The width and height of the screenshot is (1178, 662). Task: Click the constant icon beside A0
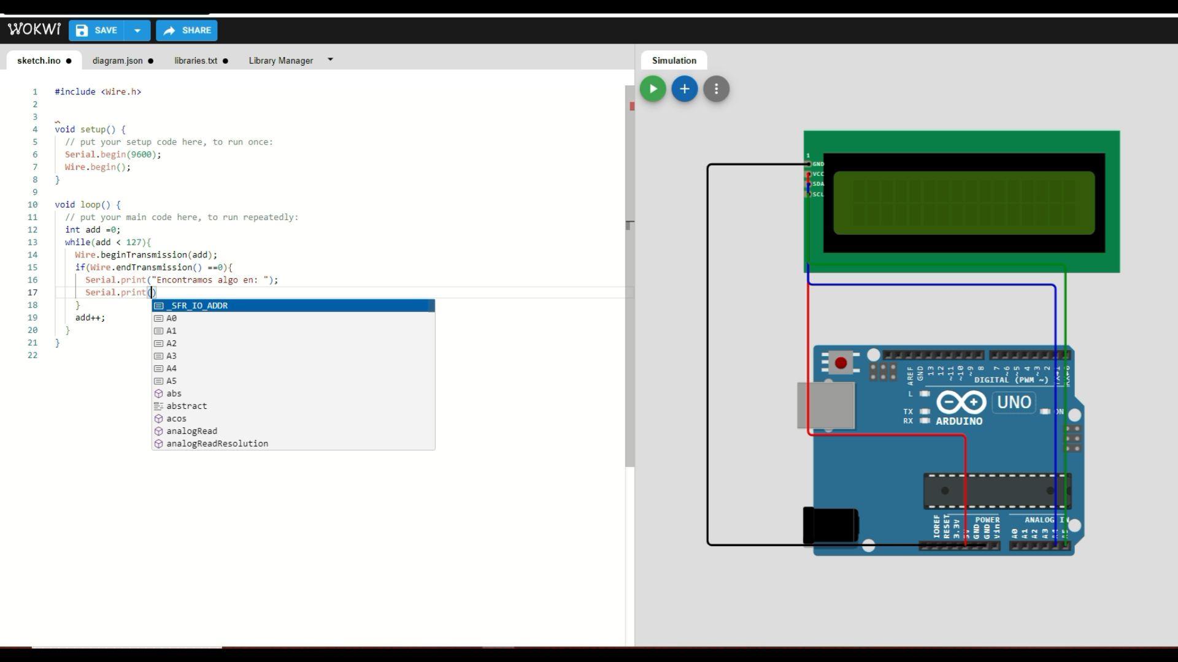click(x=158, y=318)
